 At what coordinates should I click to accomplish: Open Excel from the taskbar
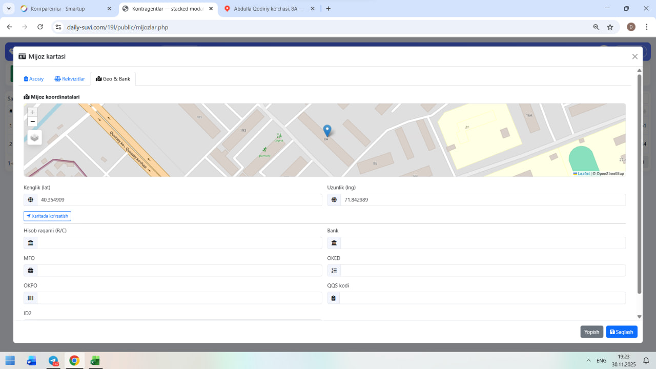click(x=95, y=361)
